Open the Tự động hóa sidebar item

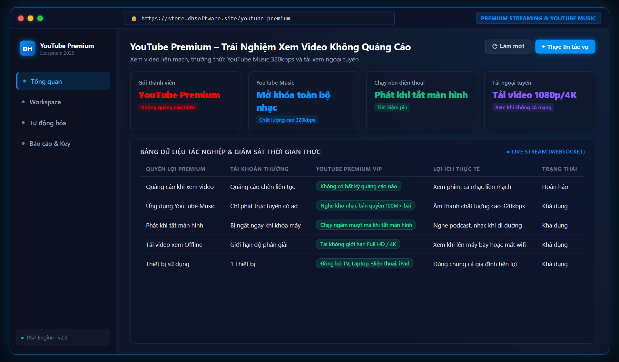pos(63,123)
